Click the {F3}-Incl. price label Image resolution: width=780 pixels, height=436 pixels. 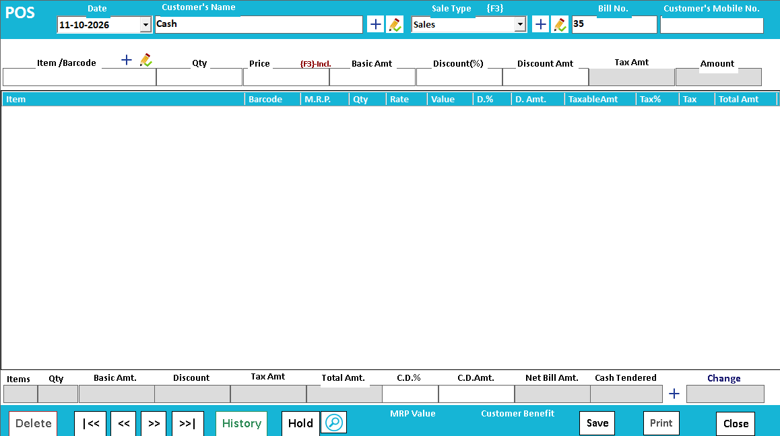(x=315, y=64)
